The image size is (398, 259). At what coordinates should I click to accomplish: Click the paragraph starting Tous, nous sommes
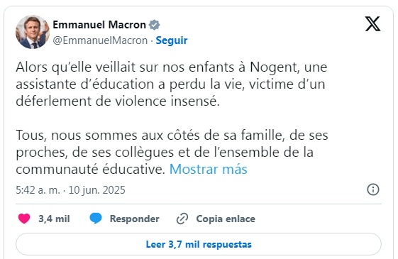pos(172,152)
